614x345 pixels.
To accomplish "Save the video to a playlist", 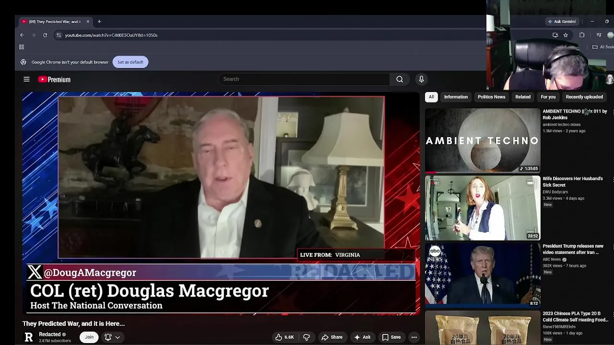I will click(391, 337).
